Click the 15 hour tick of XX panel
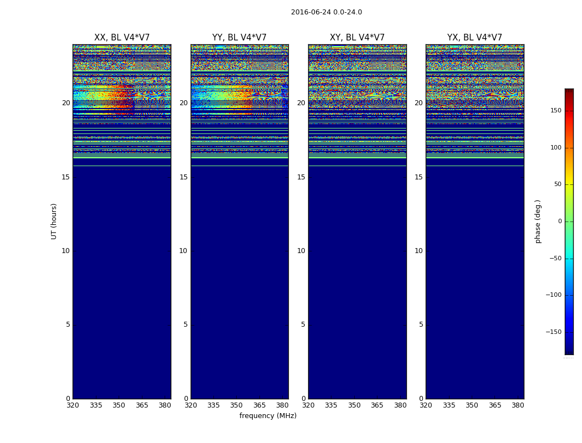 click(x=66, y=177)
